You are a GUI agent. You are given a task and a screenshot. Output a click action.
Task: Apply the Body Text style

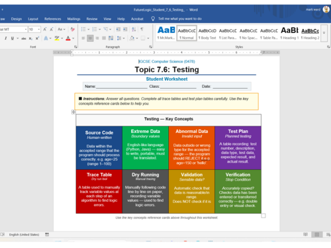click(x=207, y=33)
